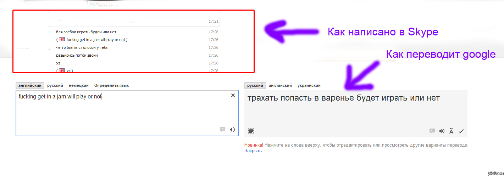Image resolution: width=504 pixels, height=176 pixels.
Task: Click the flag icon beside 'fucking get in a jam'
Action: (x=61, y=40)
